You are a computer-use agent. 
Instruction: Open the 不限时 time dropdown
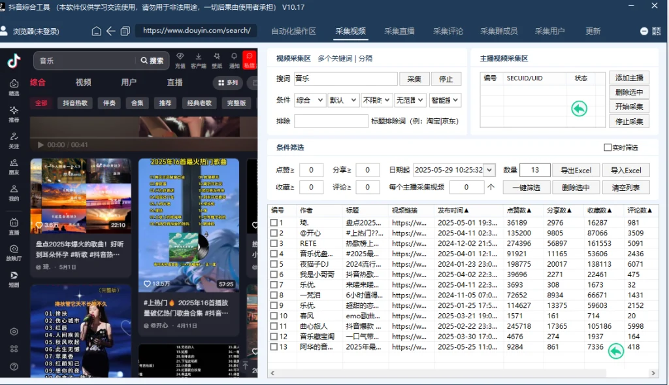pos(377,100)
